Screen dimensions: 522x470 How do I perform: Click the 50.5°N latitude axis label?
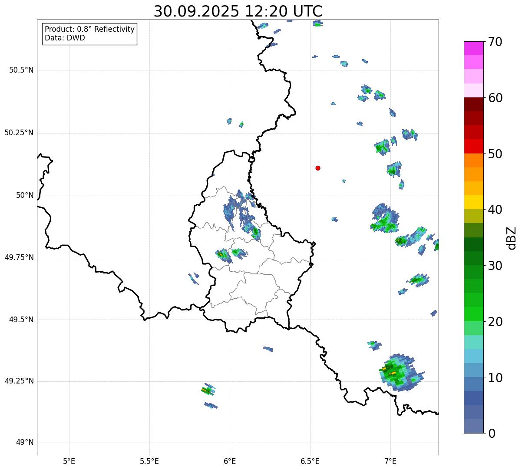(x=21, y=70)
